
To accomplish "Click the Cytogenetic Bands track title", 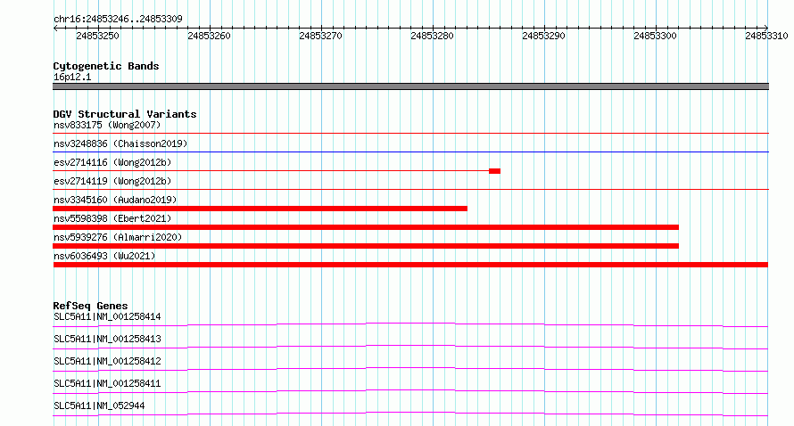I will click(106, 66).
